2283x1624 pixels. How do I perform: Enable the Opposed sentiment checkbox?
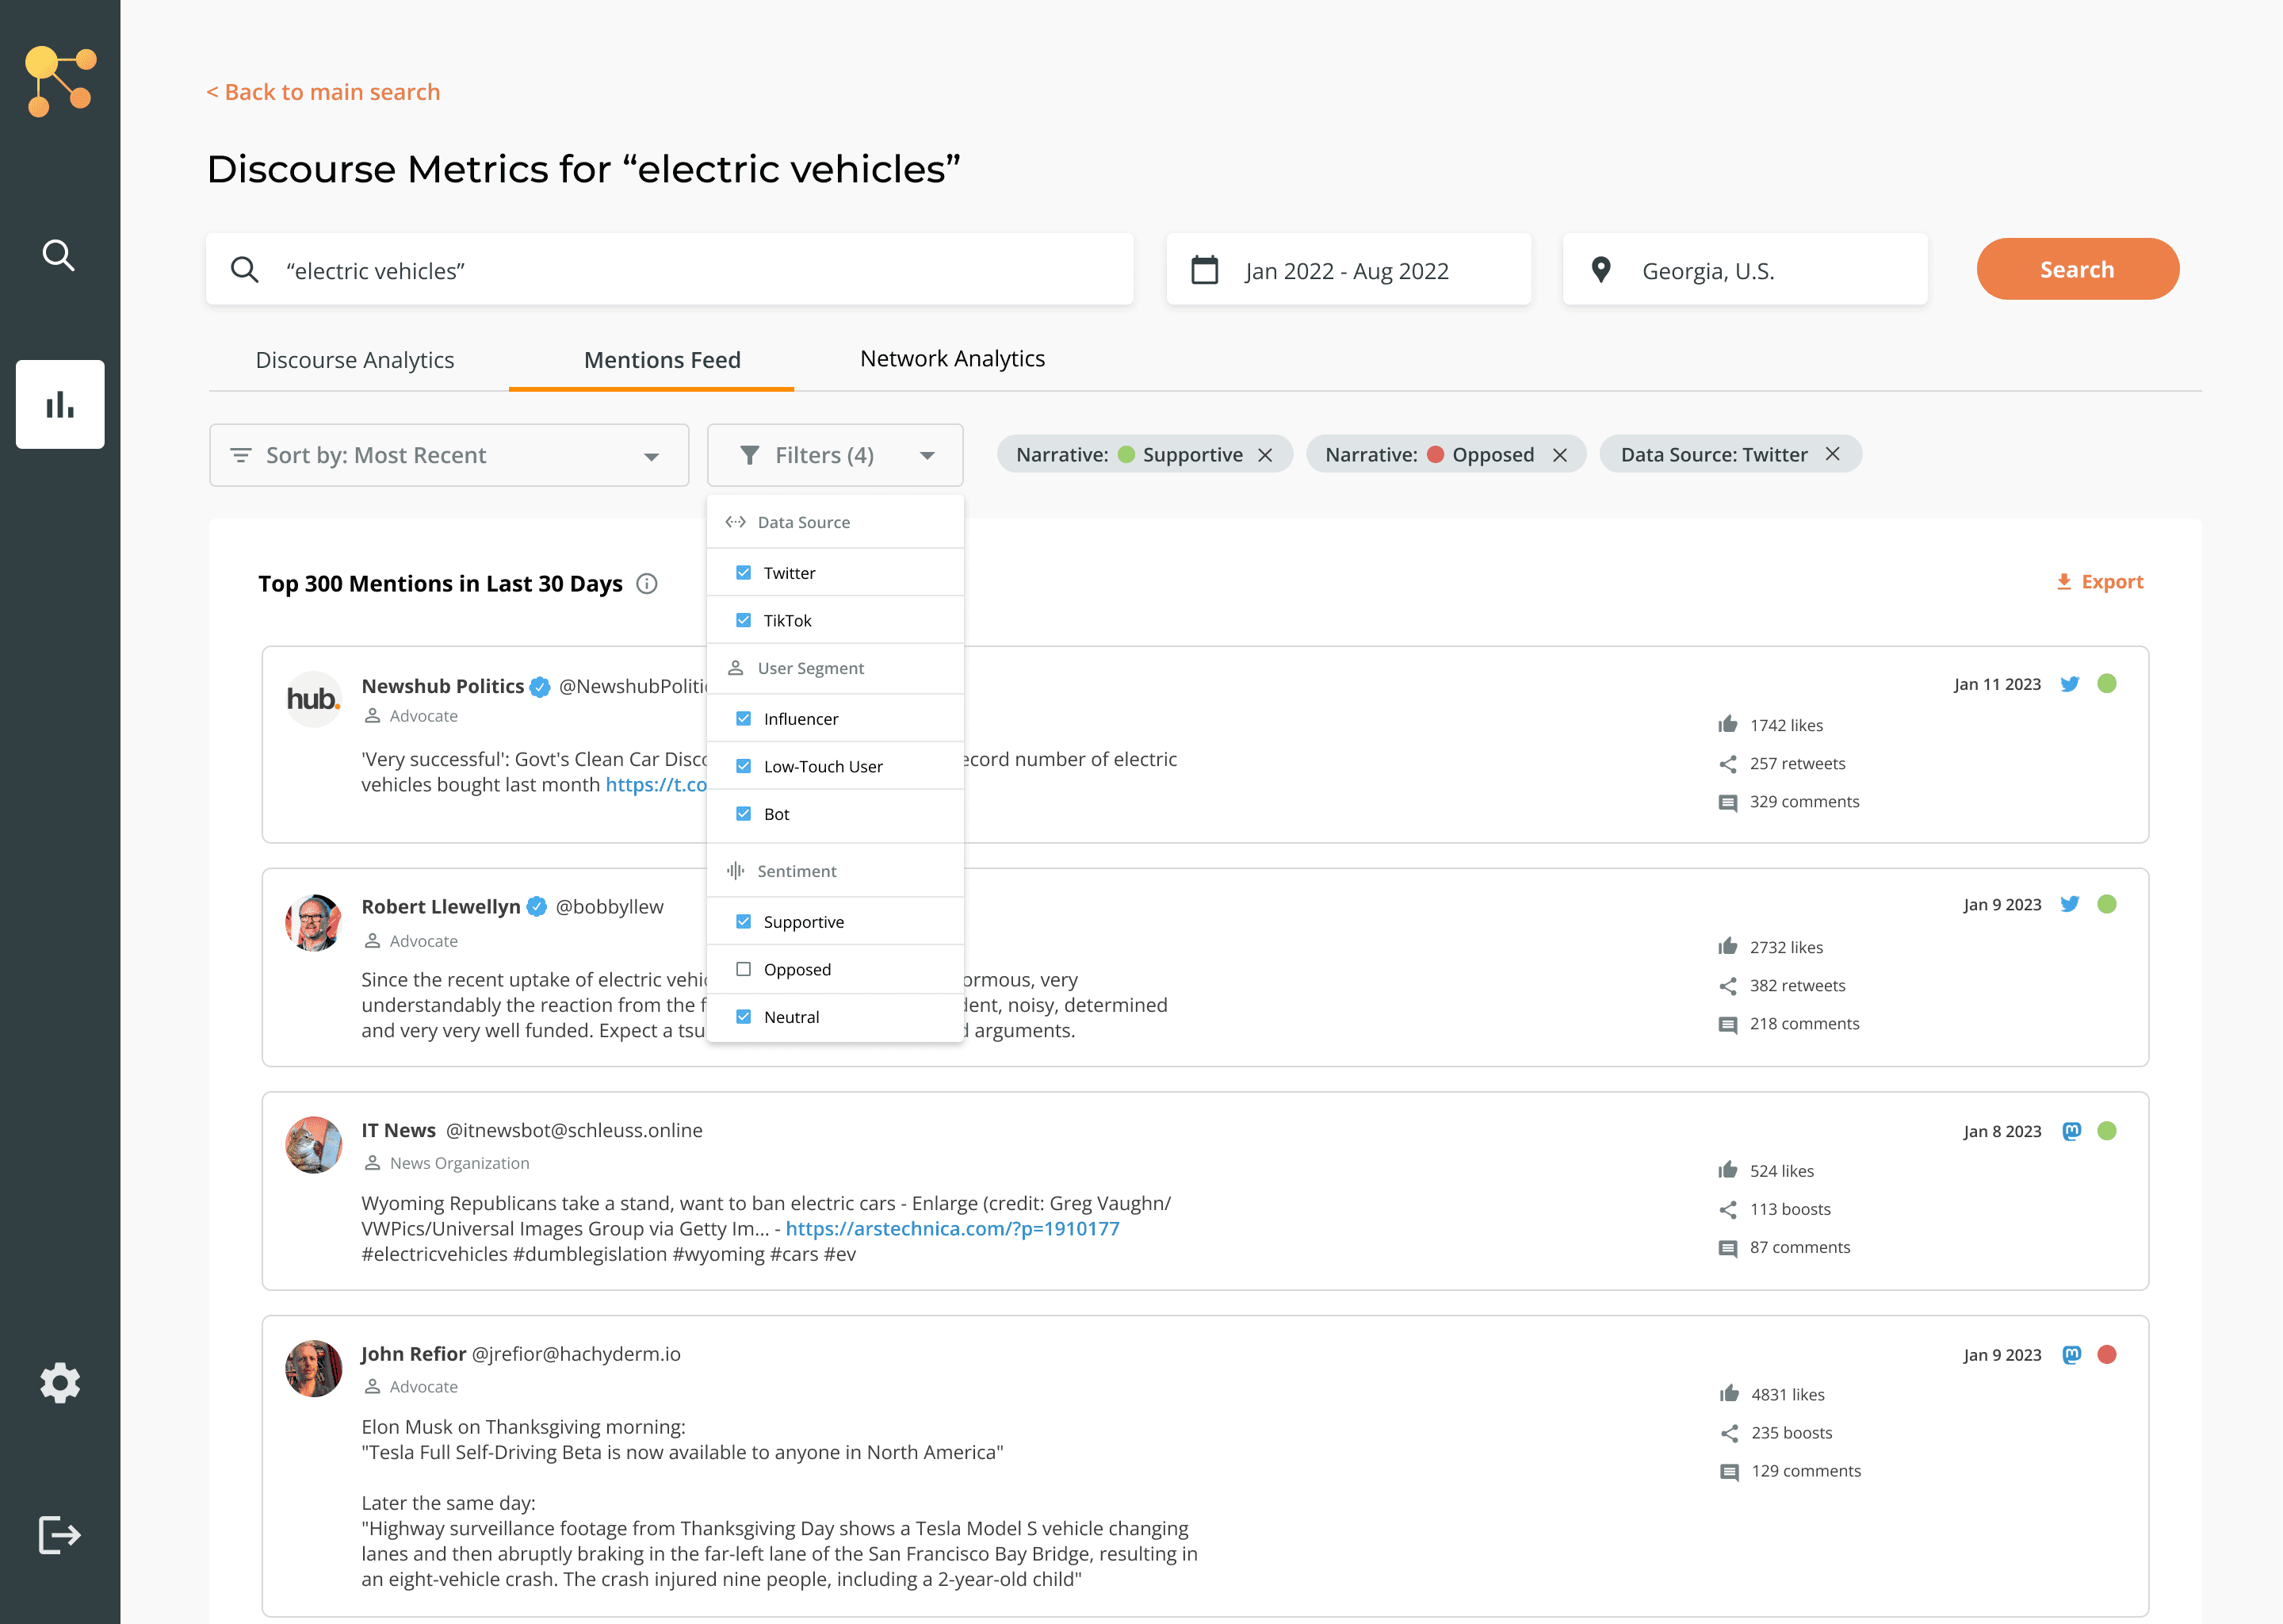[x=744, y=969]
